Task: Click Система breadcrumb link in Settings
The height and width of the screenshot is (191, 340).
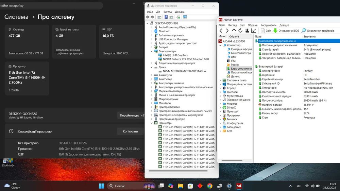Action: [x=16, y=17]
